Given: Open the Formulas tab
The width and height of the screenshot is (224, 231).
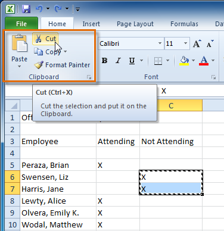Looking at the screenshot, I should [184, 24].
